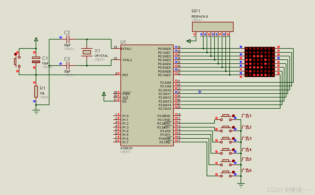Click the P3.2/INT0 pin label
Screen dimensions: 315x195
[x=164, y=124]
